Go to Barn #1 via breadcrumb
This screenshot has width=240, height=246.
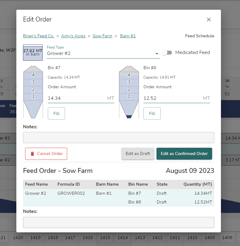pos(128,36)
